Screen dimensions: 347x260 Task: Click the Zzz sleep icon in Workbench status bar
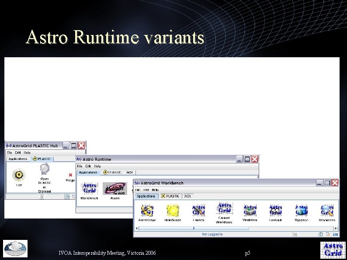335,234
